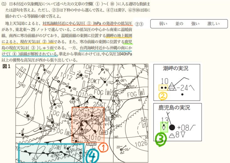Click the filled cloud-cover circle in the 鹿児島 station plot
The image size is (230, 163).
coord(172,127)
